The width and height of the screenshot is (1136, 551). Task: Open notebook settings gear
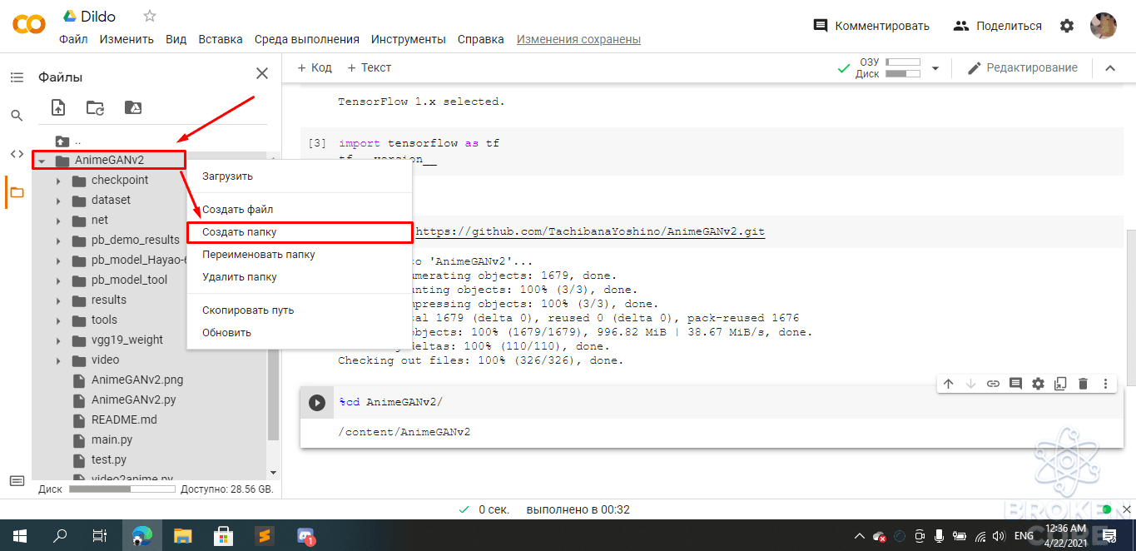click(1067, 26)
